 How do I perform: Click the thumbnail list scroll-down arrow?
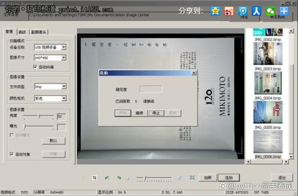(x=291, y=157)
